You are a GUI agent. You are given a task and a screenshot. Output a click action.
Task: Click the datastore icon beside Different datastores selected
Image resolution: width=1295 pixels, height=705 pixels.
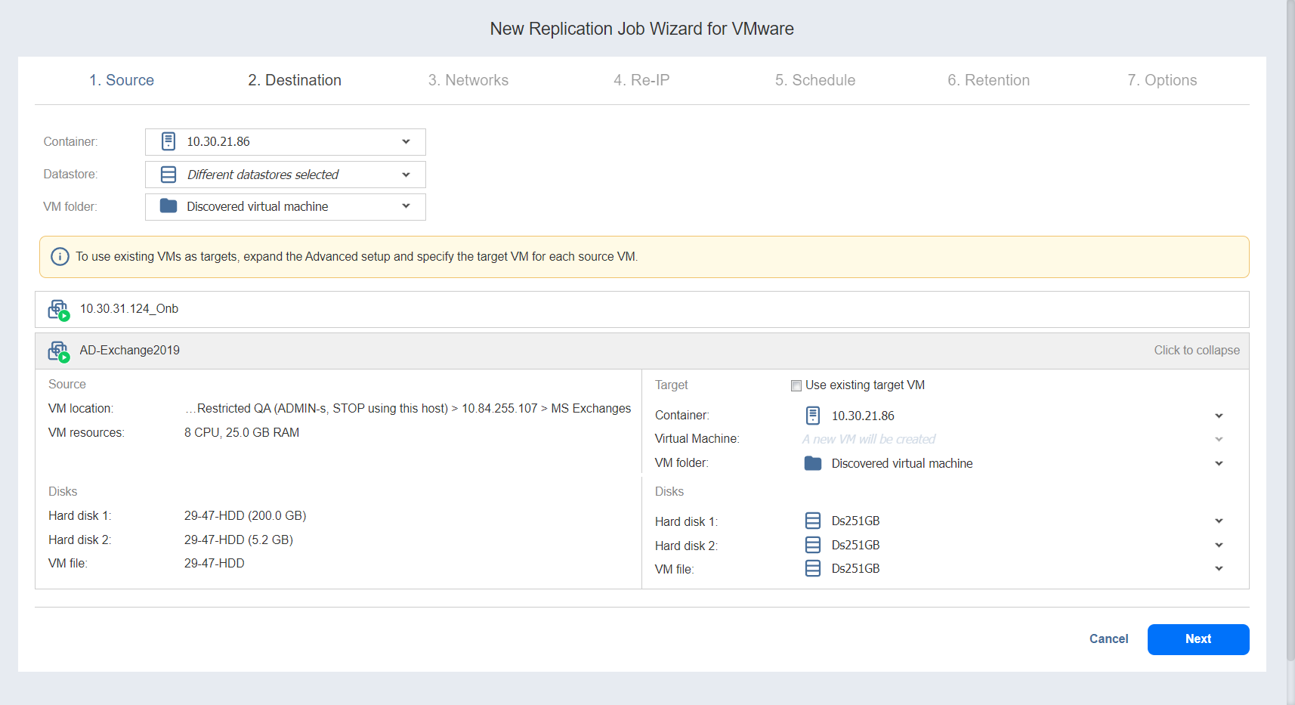168,175
